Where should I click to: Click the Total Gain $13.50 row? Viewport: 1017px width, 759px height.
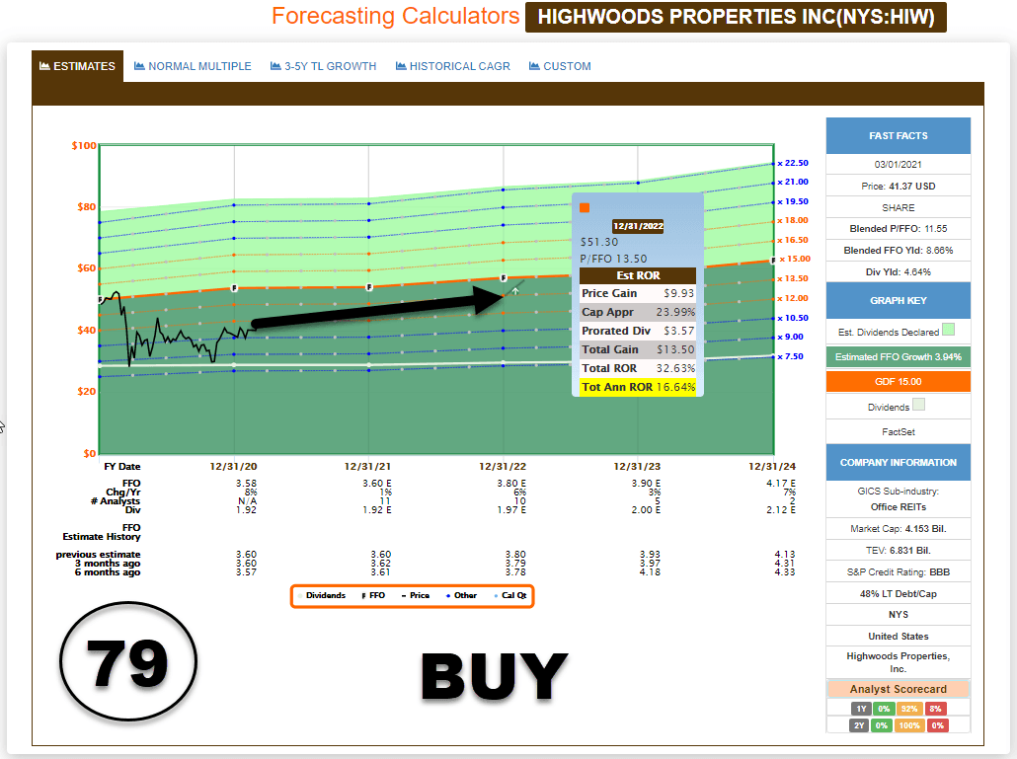pos(638,349)
